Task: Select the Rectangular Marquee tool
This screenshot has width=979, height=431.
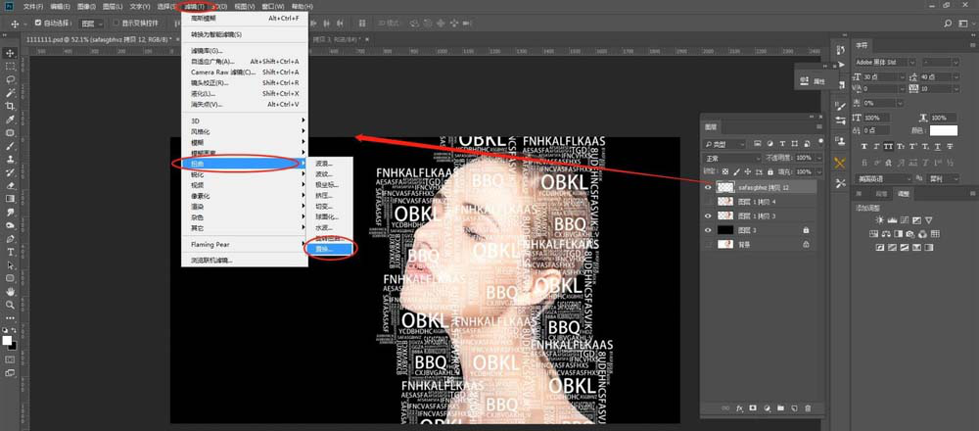Action: tap(10, 66)
